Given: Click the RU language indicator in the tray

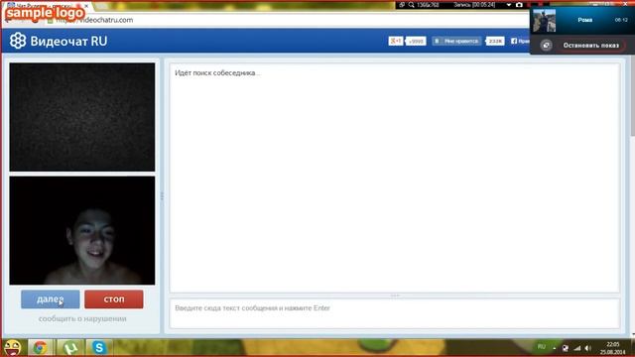Looking at the screenshot, I should tap(541, 347).
